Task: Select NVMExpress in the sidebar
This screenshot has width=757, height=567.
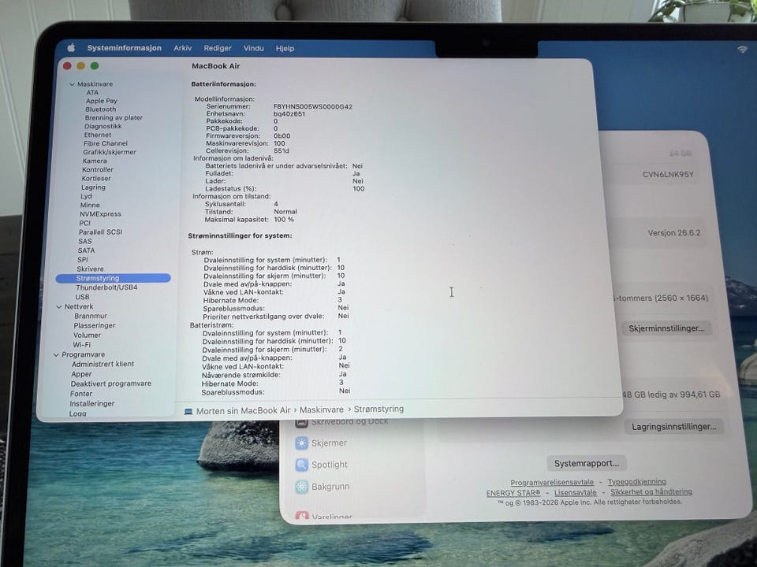Action: (x=100, y=214)
